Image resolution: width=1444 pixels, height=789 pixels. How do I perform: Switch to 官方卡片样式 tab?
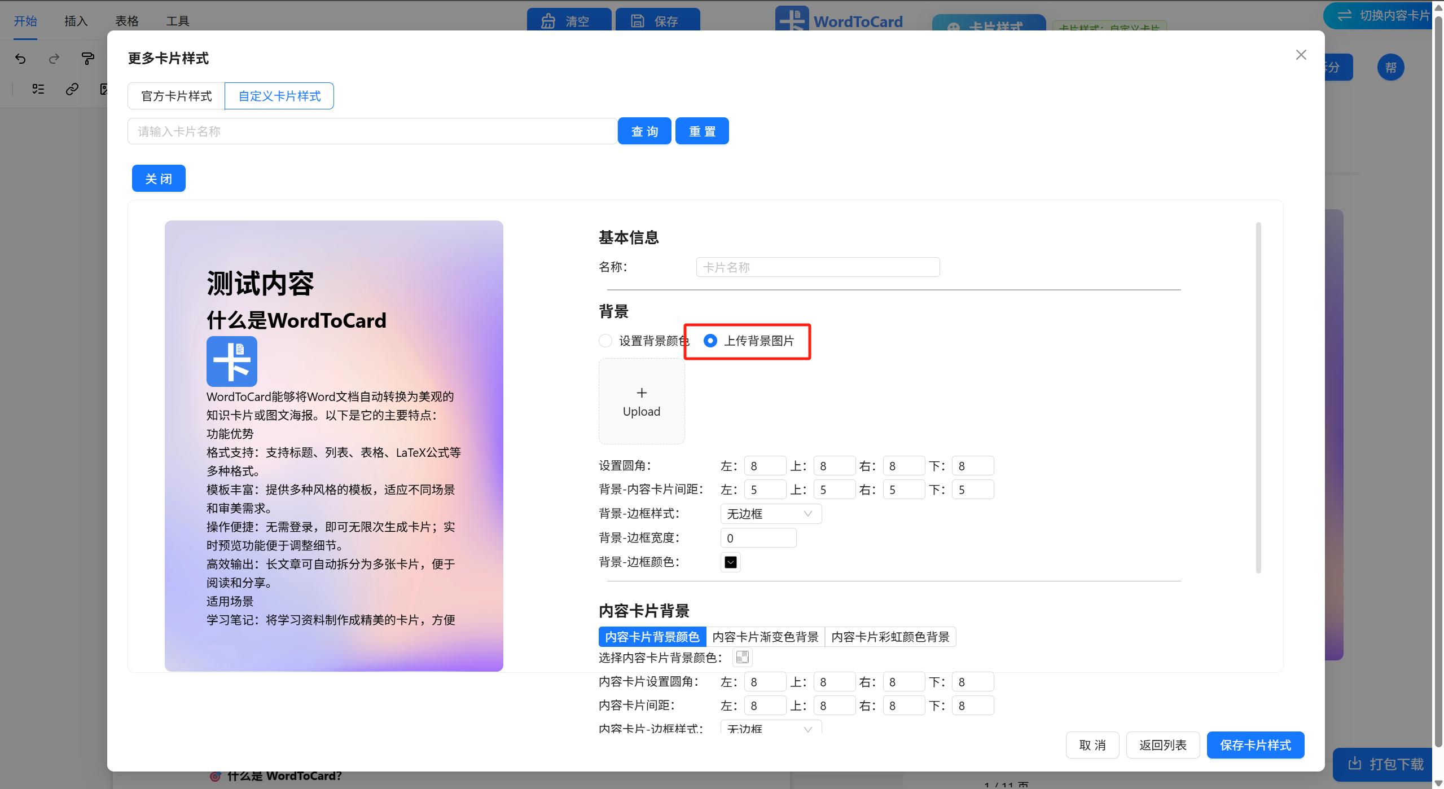[177, 96]
